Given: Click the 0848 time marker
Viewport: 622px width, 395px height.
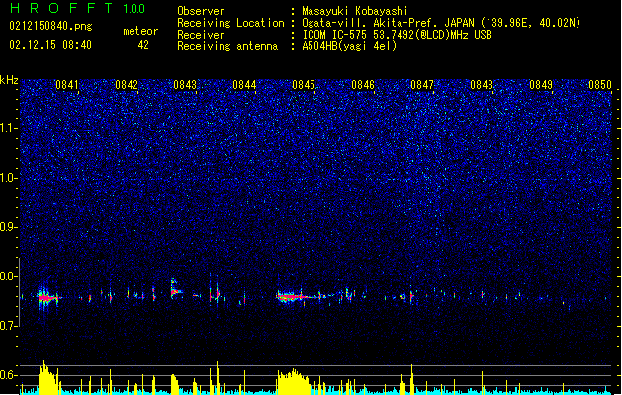Looking at the screenshot, I should [x=482, y=85].
